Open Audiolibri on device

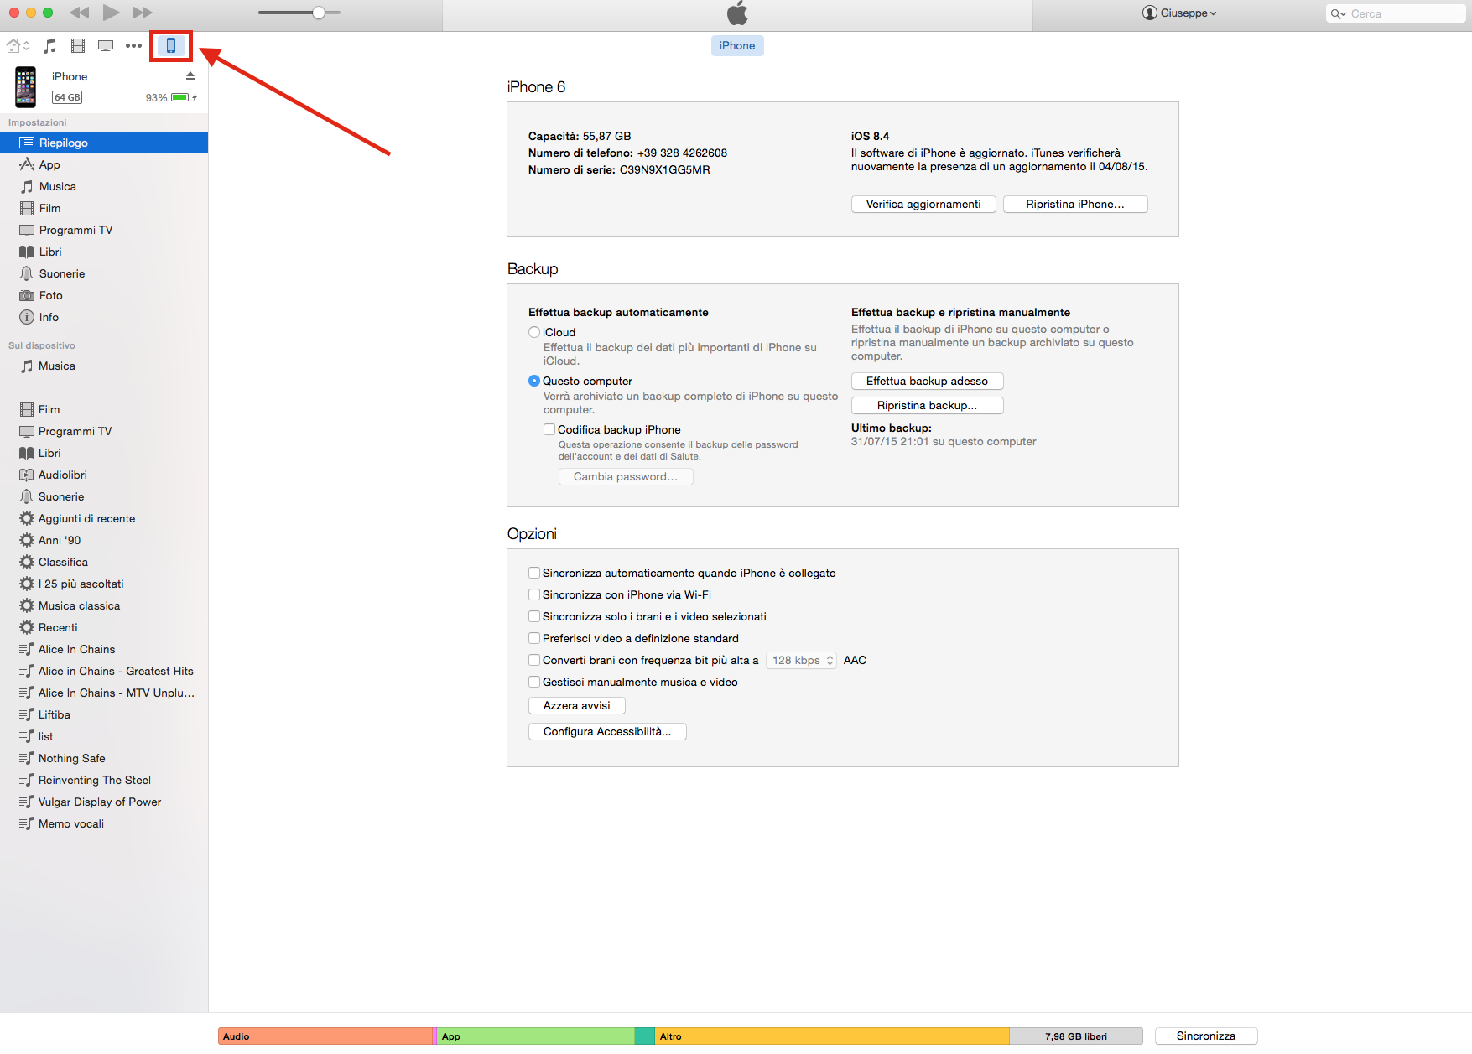click(104, 475)
